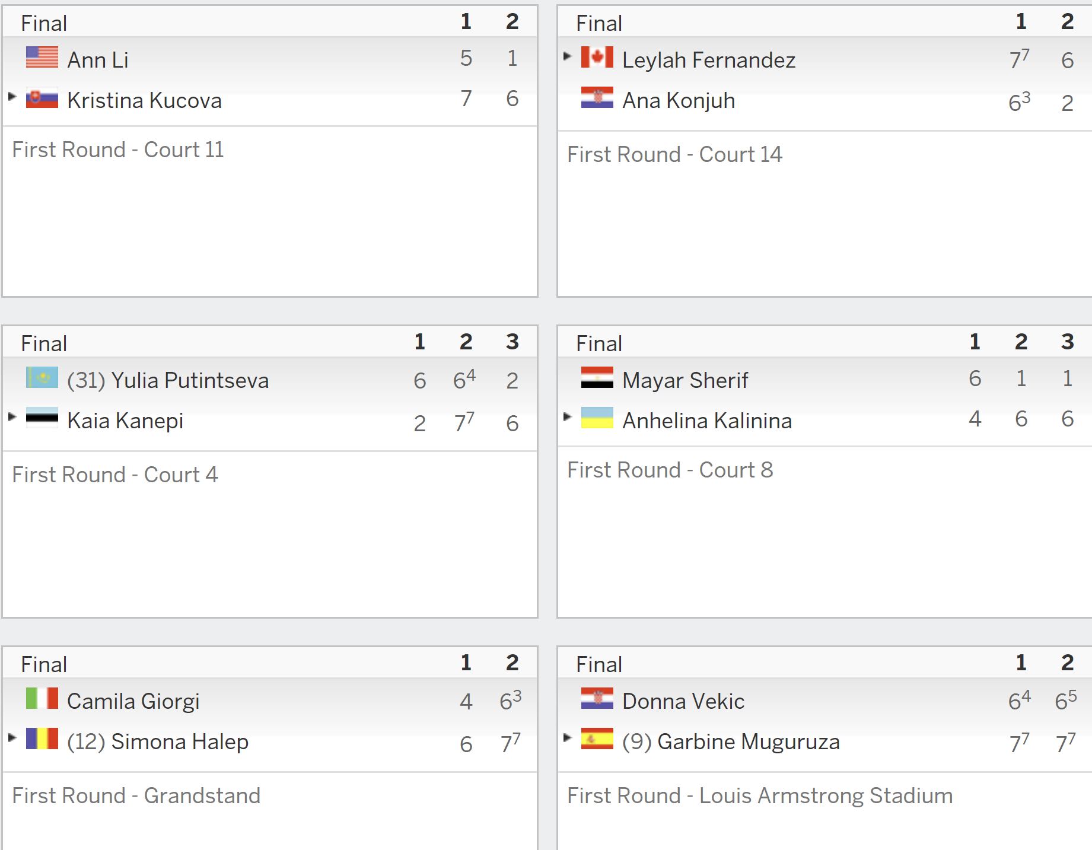1092x850 pixels.
Task: Select Kaia Kanepi player name
Action: (x=125, y=421)
